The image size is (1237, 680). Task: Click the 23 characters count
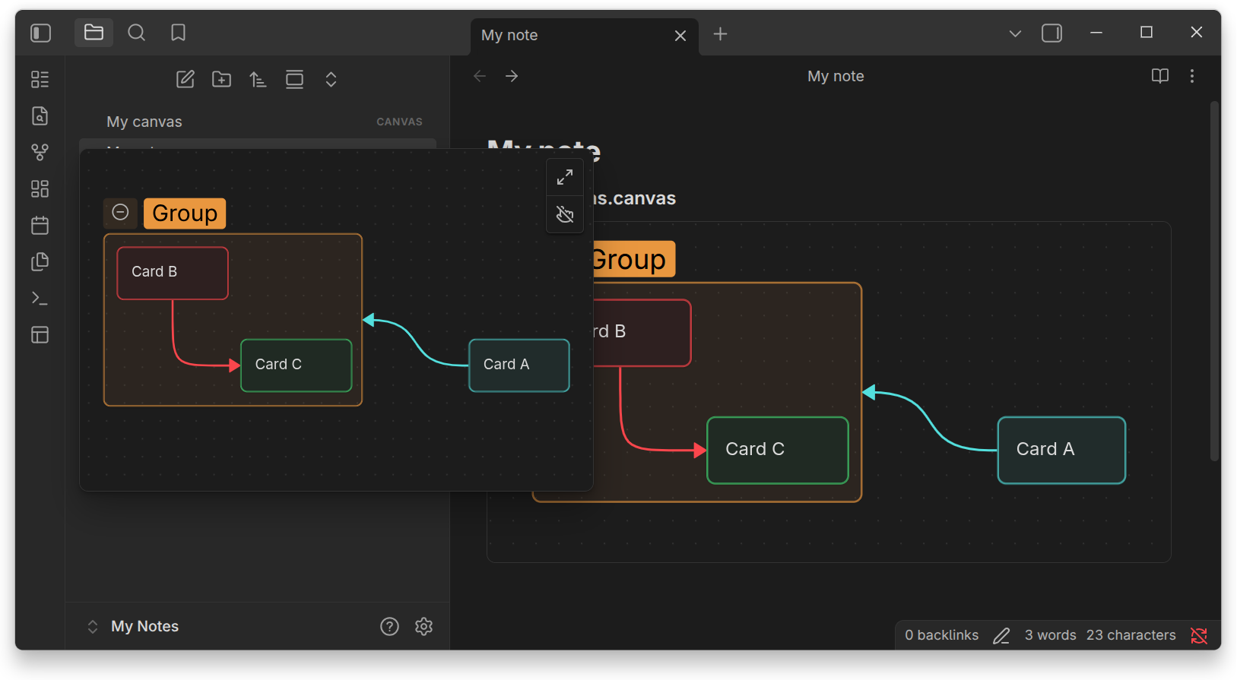(1131, 635)
